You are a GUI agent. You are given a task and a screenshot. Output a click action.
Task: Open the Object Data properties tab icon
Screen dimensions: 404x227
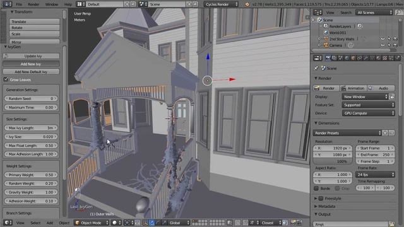(x=372, y=58)
